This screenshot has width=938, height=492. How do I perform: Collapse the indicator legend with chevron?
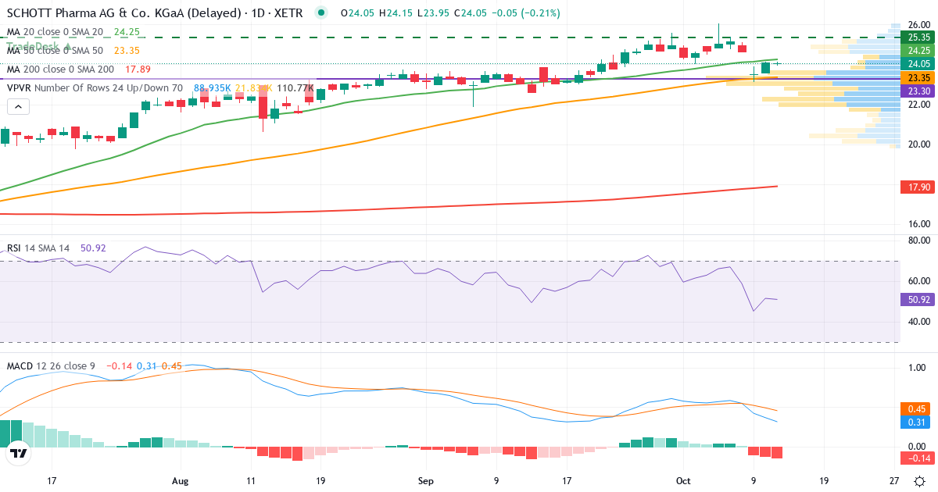(19, 107)
